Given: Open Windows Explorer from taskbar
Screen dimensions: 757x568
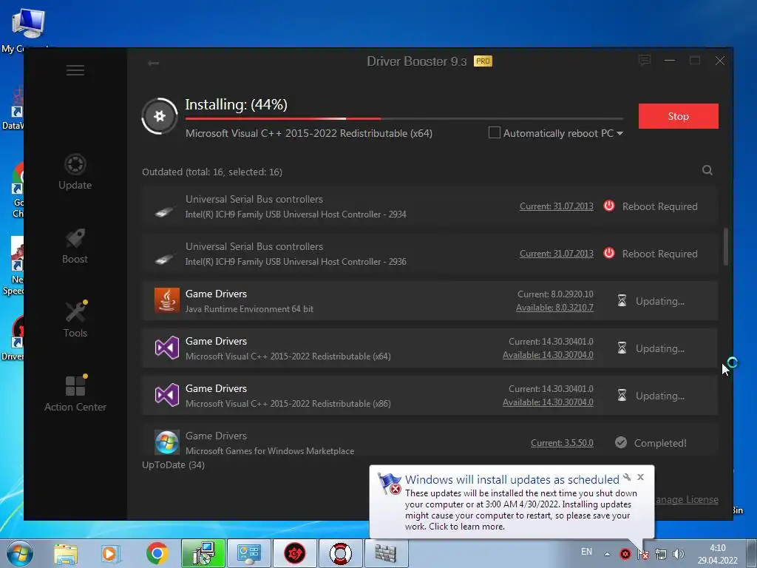Looking at the screenshot, I should (66, 553).
